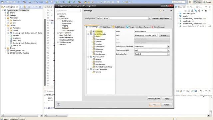
Task: Click the Browse button next to Path
Action: [x=164, y=35]
